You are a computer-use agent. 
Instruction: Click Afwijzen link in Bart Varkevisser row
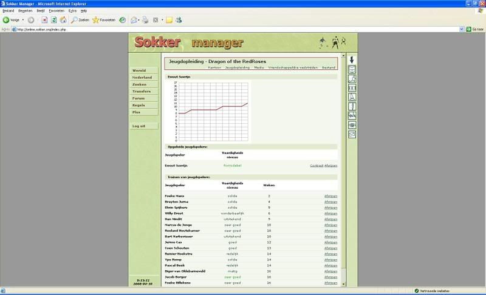tap(330, 237)
